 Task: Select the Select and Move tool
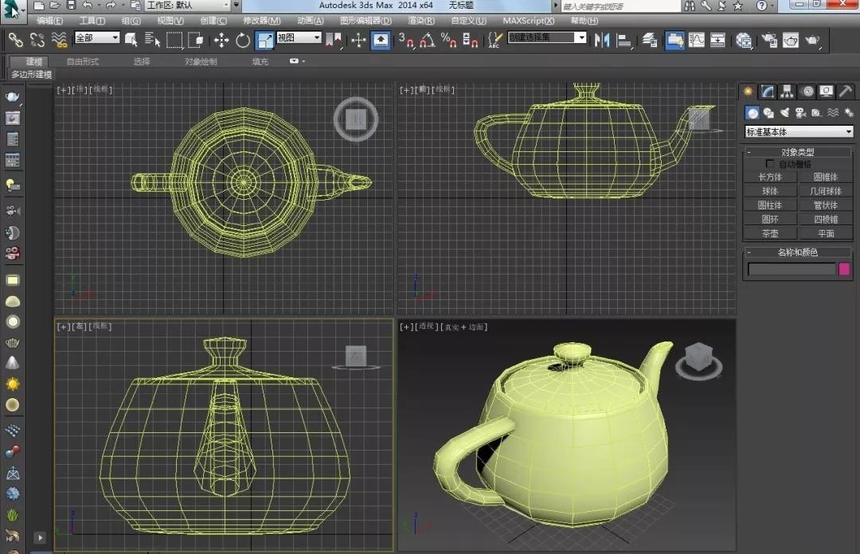coord(221,40)
